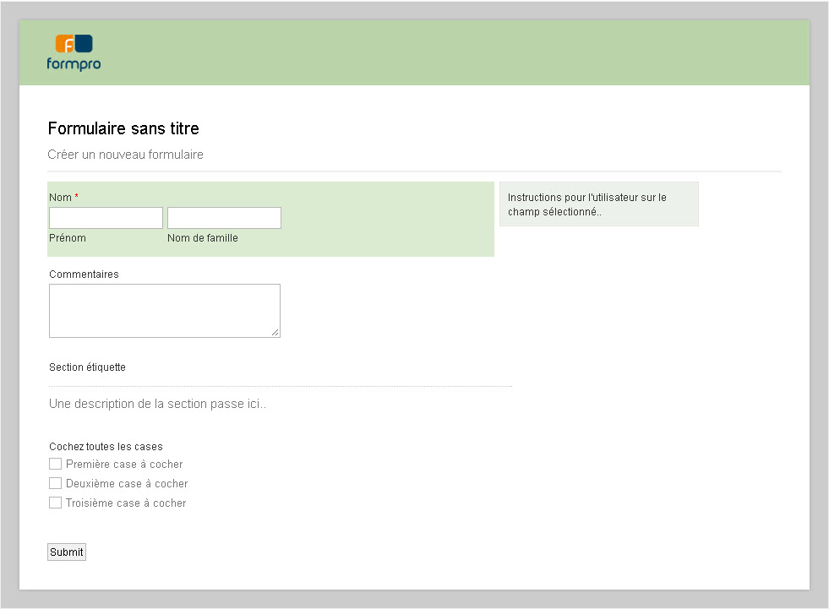Enable the Troisième case à cocher checkbox
The height and width of the screenshot is (609, 829).
pyautogui.click(x=56, y=503)
